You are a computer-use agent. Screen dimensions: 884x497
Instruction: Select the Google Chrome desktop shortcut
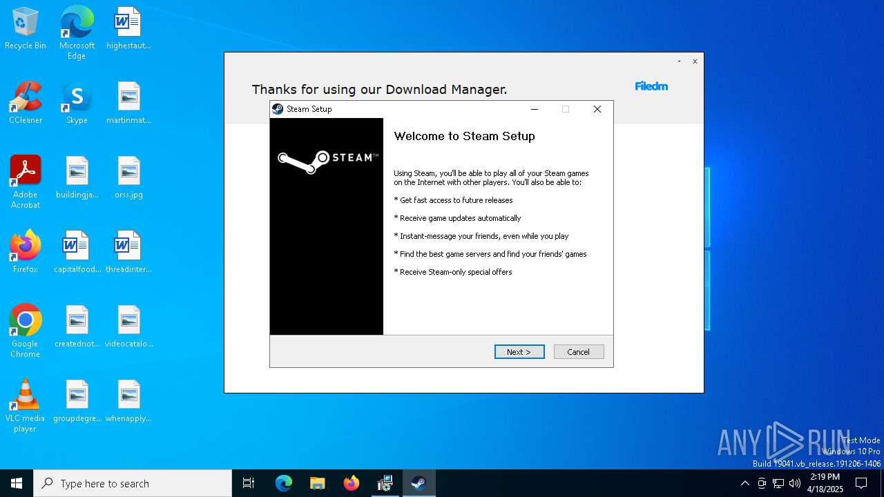click(26, 331)
